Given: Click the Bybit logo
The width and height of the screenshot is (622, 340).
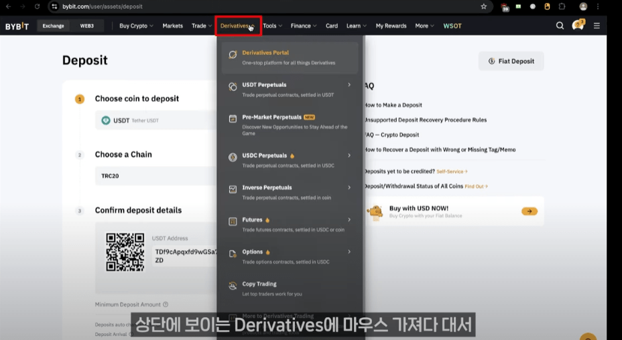Looking at the screenshot, I should [x=17, y=26].
